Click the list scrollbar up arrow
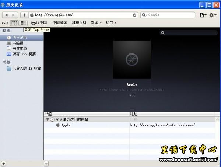This screenshot has width=221, height=167. 217,119
